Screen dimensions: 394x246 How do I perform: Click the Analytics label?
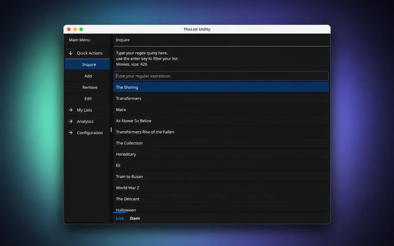(85, 121)
